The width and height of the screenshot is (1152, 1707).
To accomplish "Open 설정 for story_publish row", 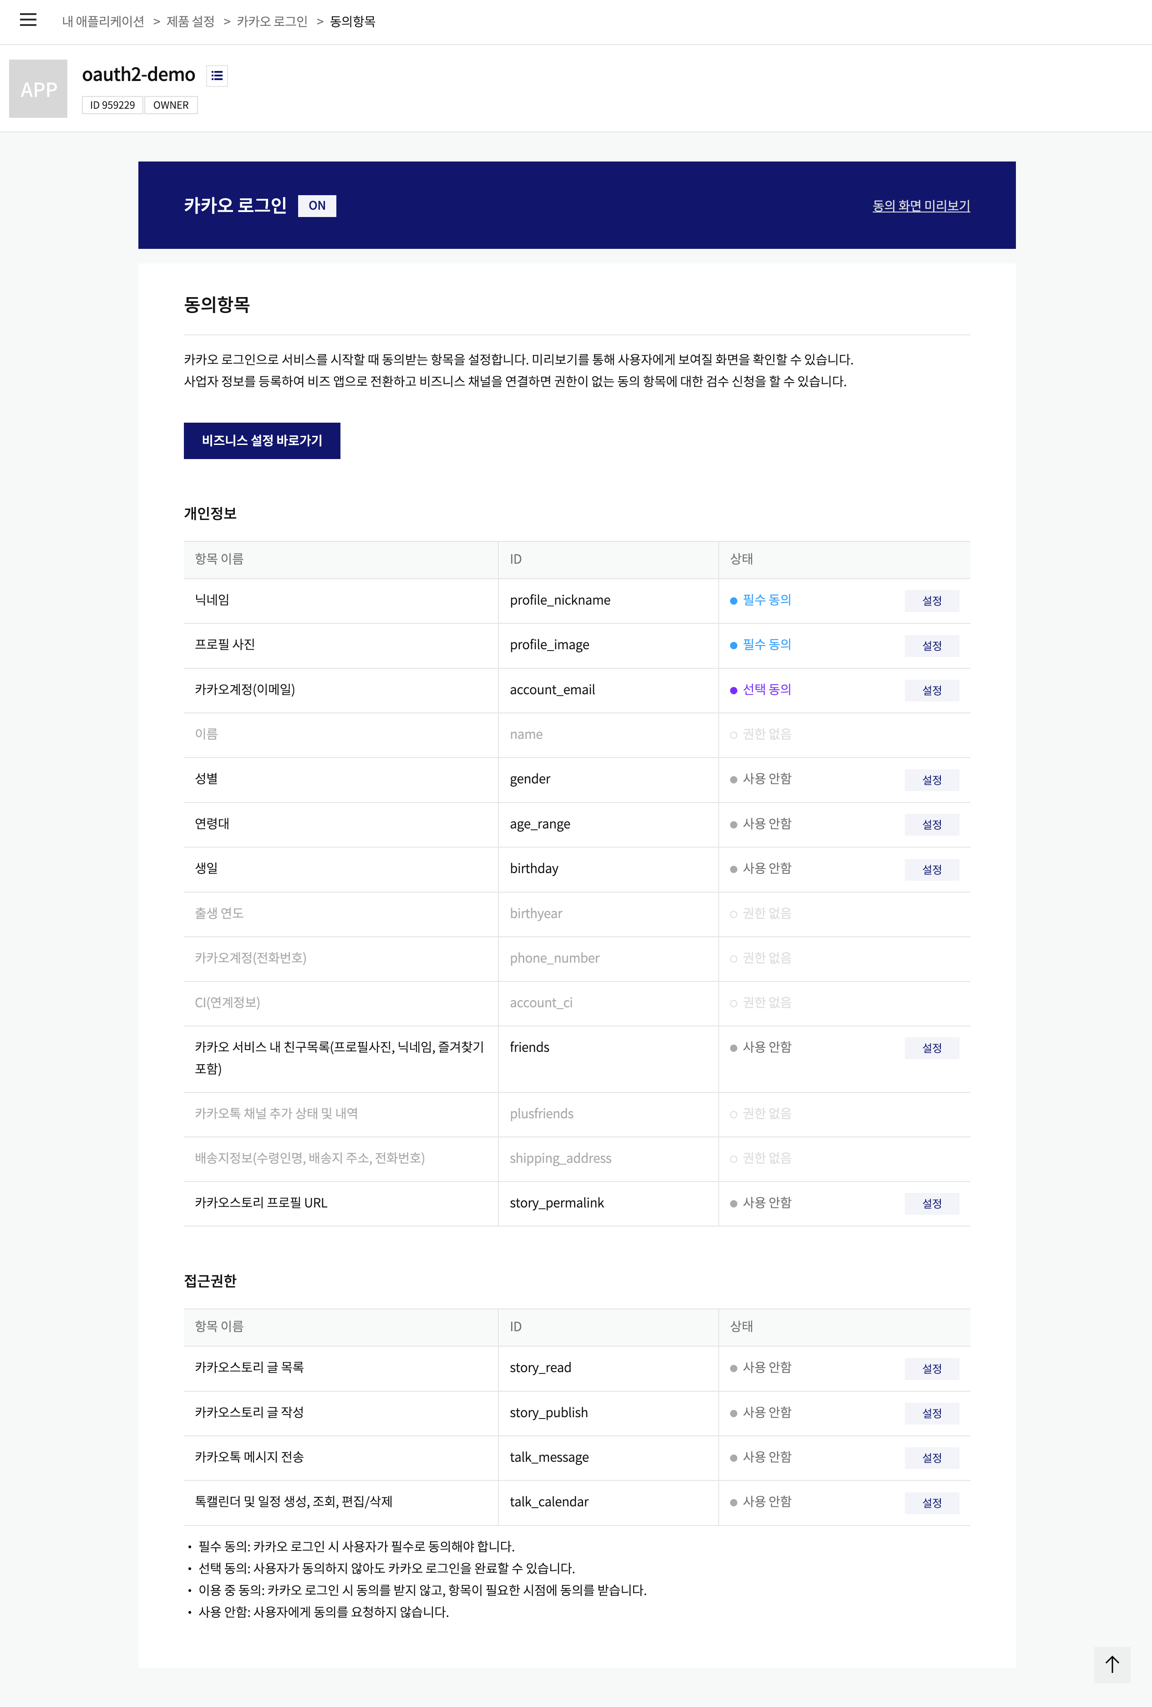I will point(932,1413).
